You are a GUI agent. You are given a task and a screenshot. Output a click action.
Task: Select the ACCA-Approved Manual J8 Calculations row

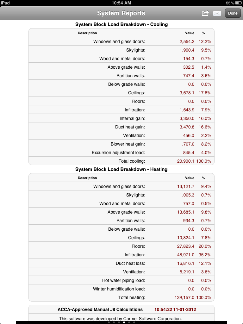121,309
